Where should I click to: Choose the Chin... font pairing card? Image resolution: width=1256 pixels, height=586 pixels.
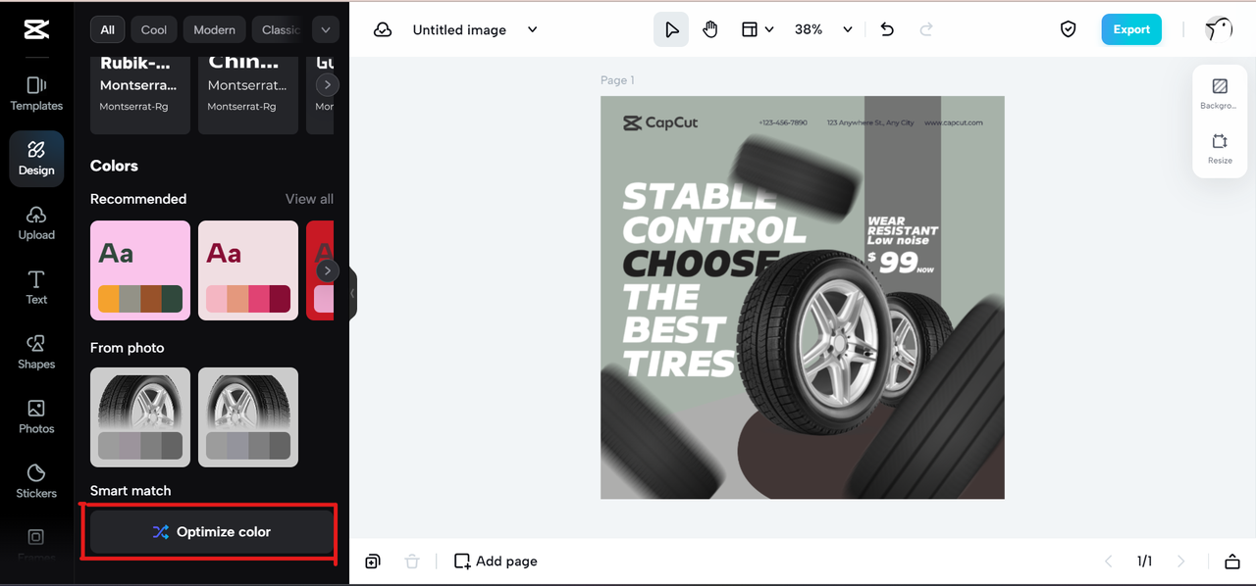(248, 95)
